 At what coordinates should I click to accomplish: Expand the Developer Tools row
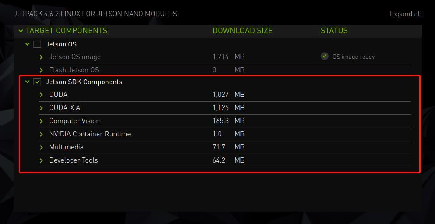click(x=41, y=161)
